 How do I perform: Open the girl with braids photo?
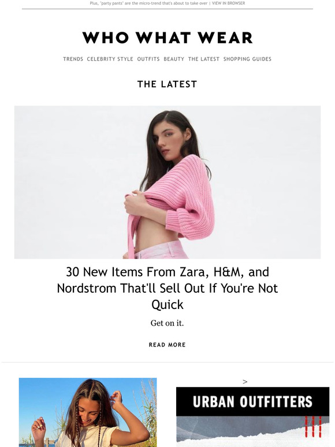tap(88, 412)
